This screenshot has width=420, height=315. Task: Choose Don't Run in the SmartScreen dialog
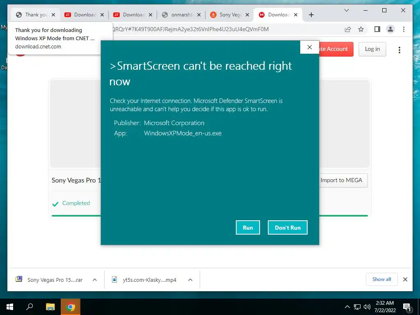point(288,227)
